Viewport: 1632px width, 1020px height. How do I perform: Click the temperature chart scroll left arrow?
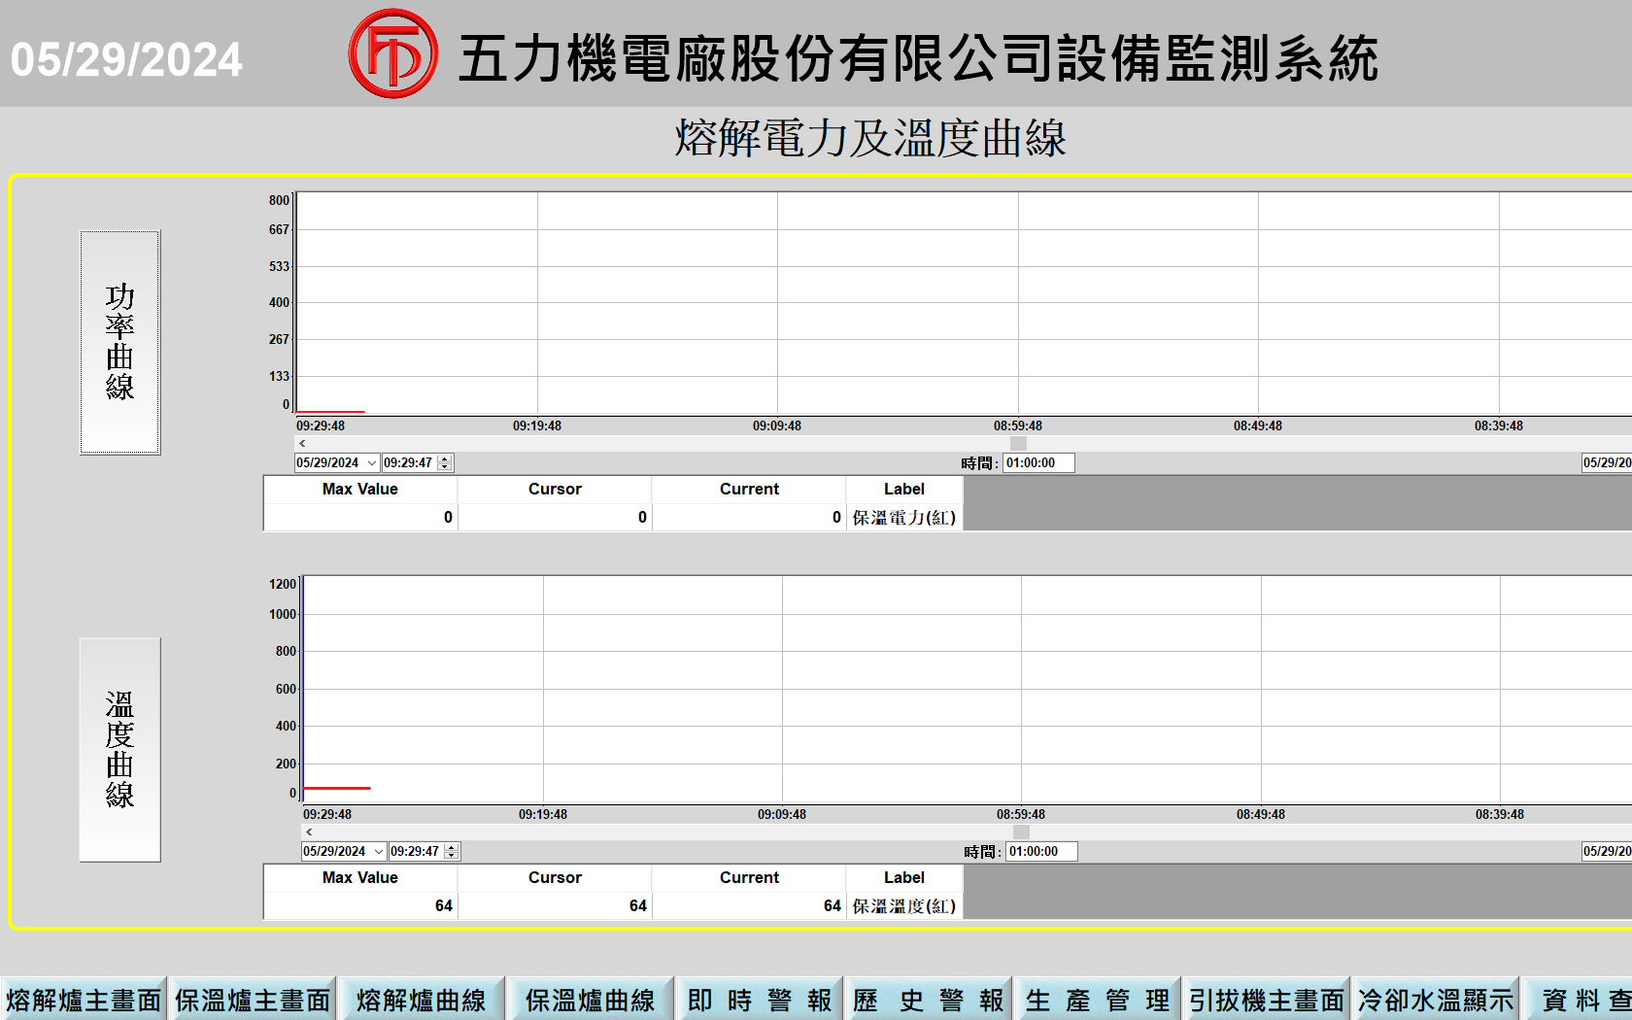(309, 832)
